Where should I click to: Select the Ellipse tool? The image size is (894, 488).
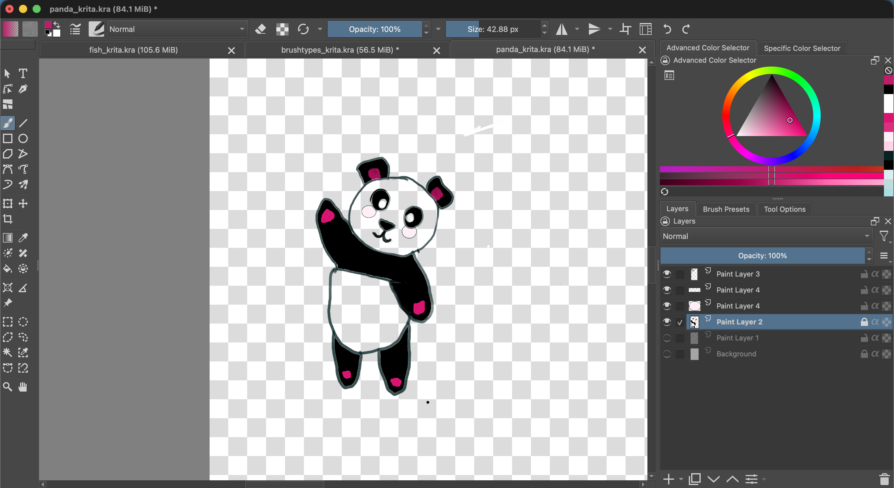(x=23, y=138)
